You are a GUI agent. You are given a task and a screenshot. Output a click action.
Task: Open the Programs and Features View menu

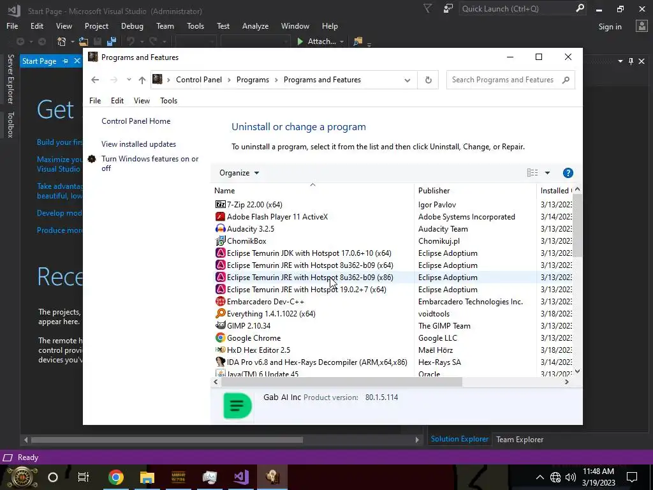click(142, 100)
